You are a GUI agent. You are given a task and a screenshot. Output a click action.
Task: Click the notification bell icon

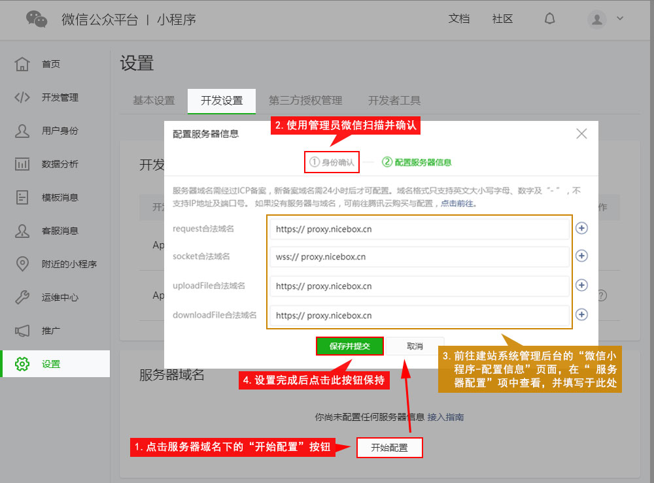click(549, 18)
